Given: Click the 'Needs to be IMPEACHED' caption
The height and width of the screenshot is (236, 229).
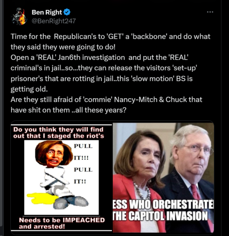Looking at the screenshot, I should (x=62, y=223).
